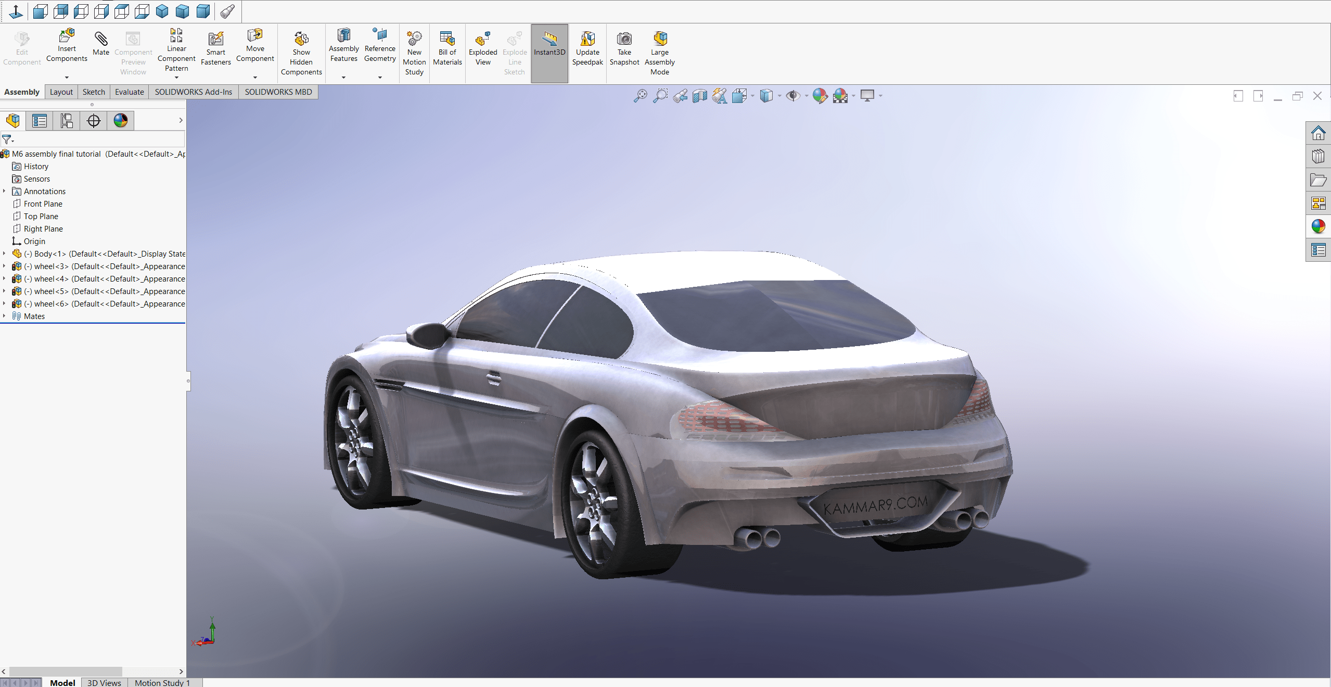The image size is (1331, 687).
Task: Open Smart Fasteners tool
Action: tap(215, 49)
